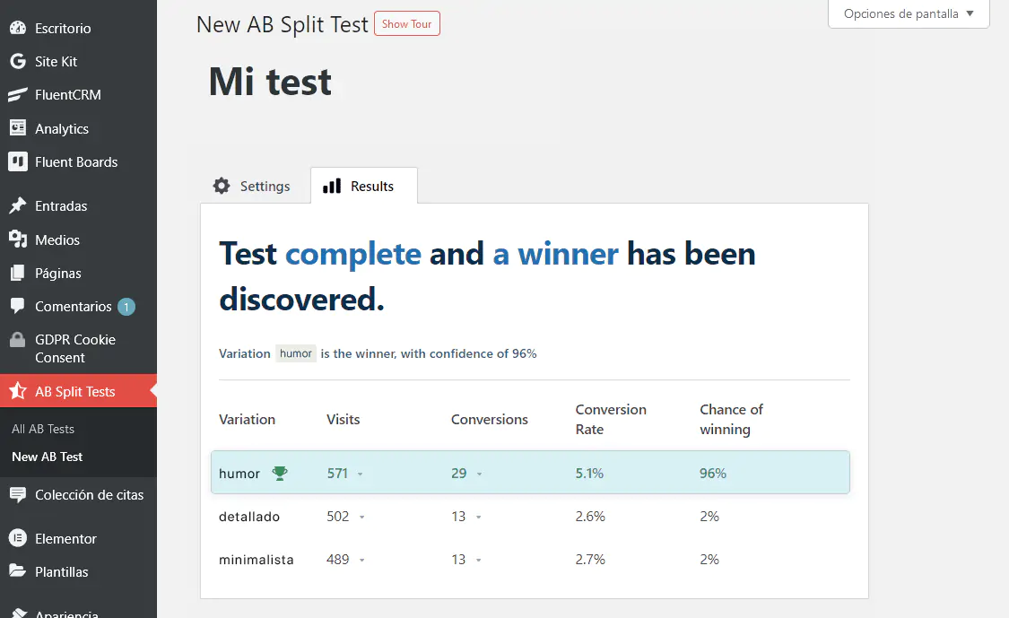
Task: Open the Analytics menu item
Action: (61, 129)
